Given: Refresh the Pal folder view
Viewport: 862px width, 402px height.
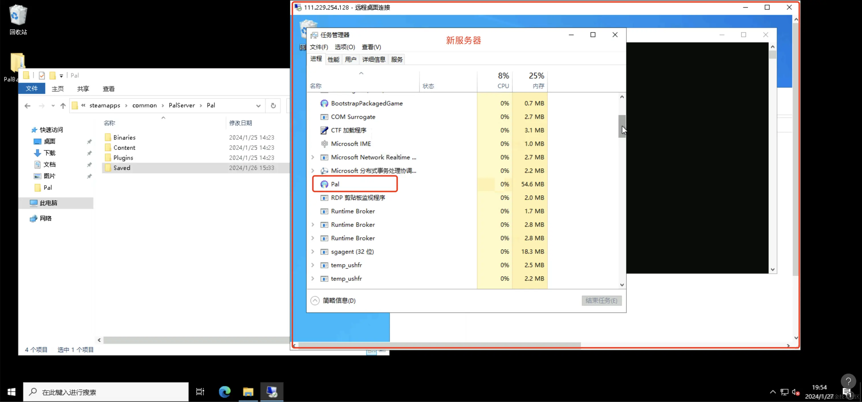Looking at the screenshot, I should (x=273, y=106).
